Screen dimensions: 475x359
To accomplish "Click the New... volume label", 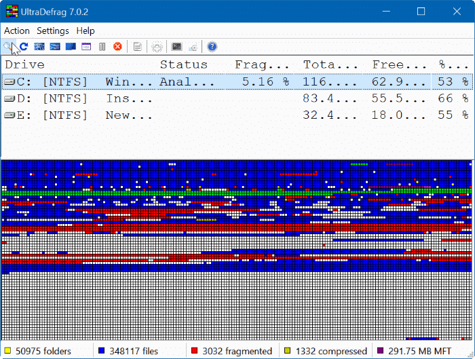I will pyautogui.click(x=128, y=115).
